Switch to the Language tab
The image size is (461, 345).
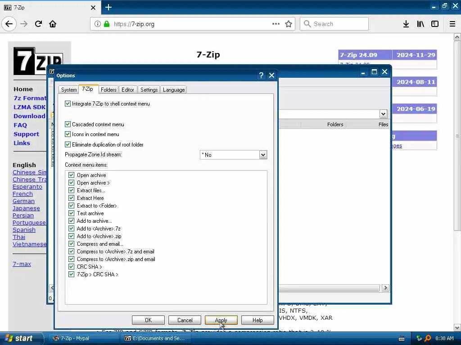tap(174, 90)
